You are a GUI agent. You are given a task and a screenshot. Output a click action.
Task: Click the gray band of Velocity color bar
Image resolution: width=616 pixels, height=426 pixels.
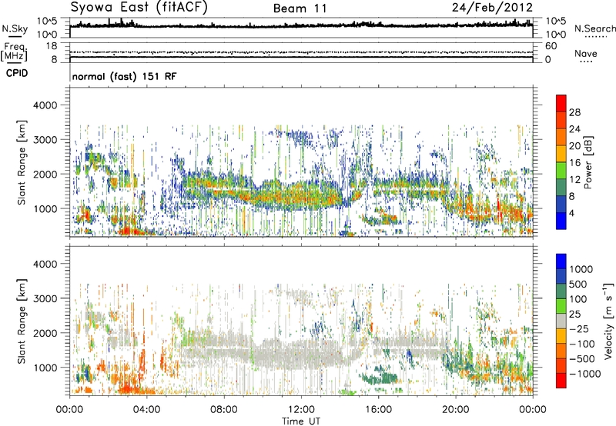tap(561, 321)
